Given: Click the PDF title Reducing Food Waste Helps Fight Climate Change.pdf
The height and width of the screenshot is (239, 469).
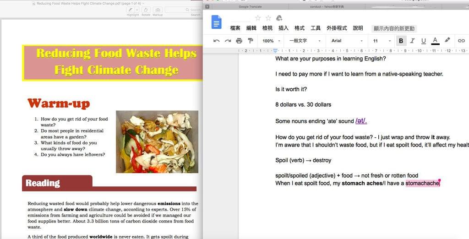Looking at the screenshot, I should pos(88,3).
